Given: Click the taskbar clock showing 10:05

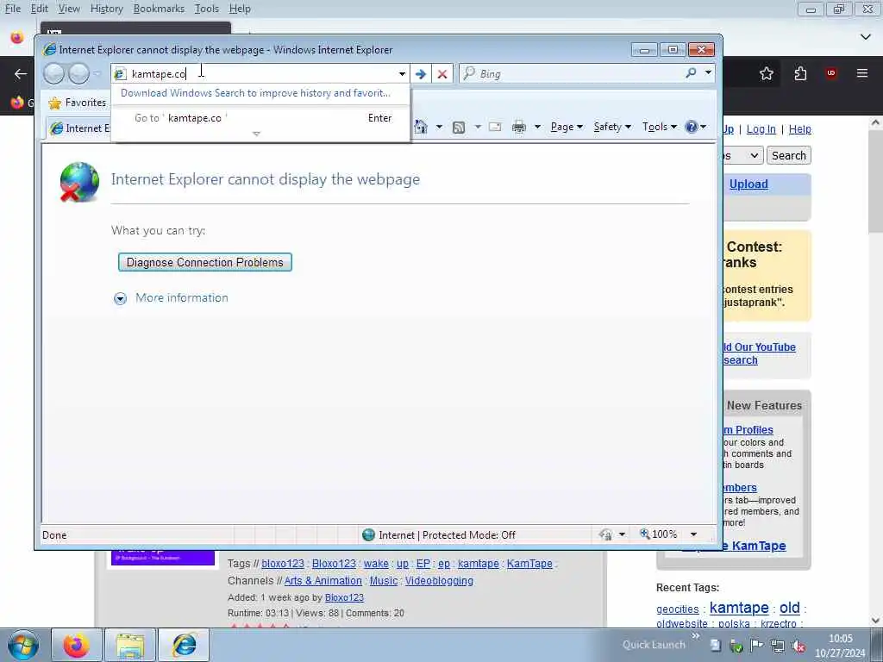Looking at the screenshot, I should [x=840, y=646].
